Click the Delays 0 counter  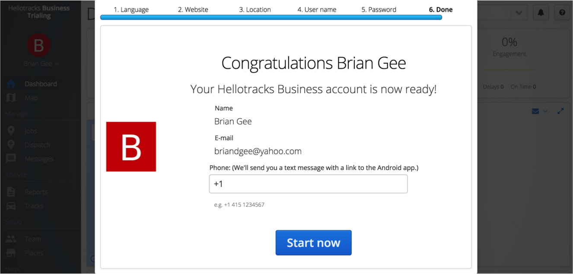point(493,87)
